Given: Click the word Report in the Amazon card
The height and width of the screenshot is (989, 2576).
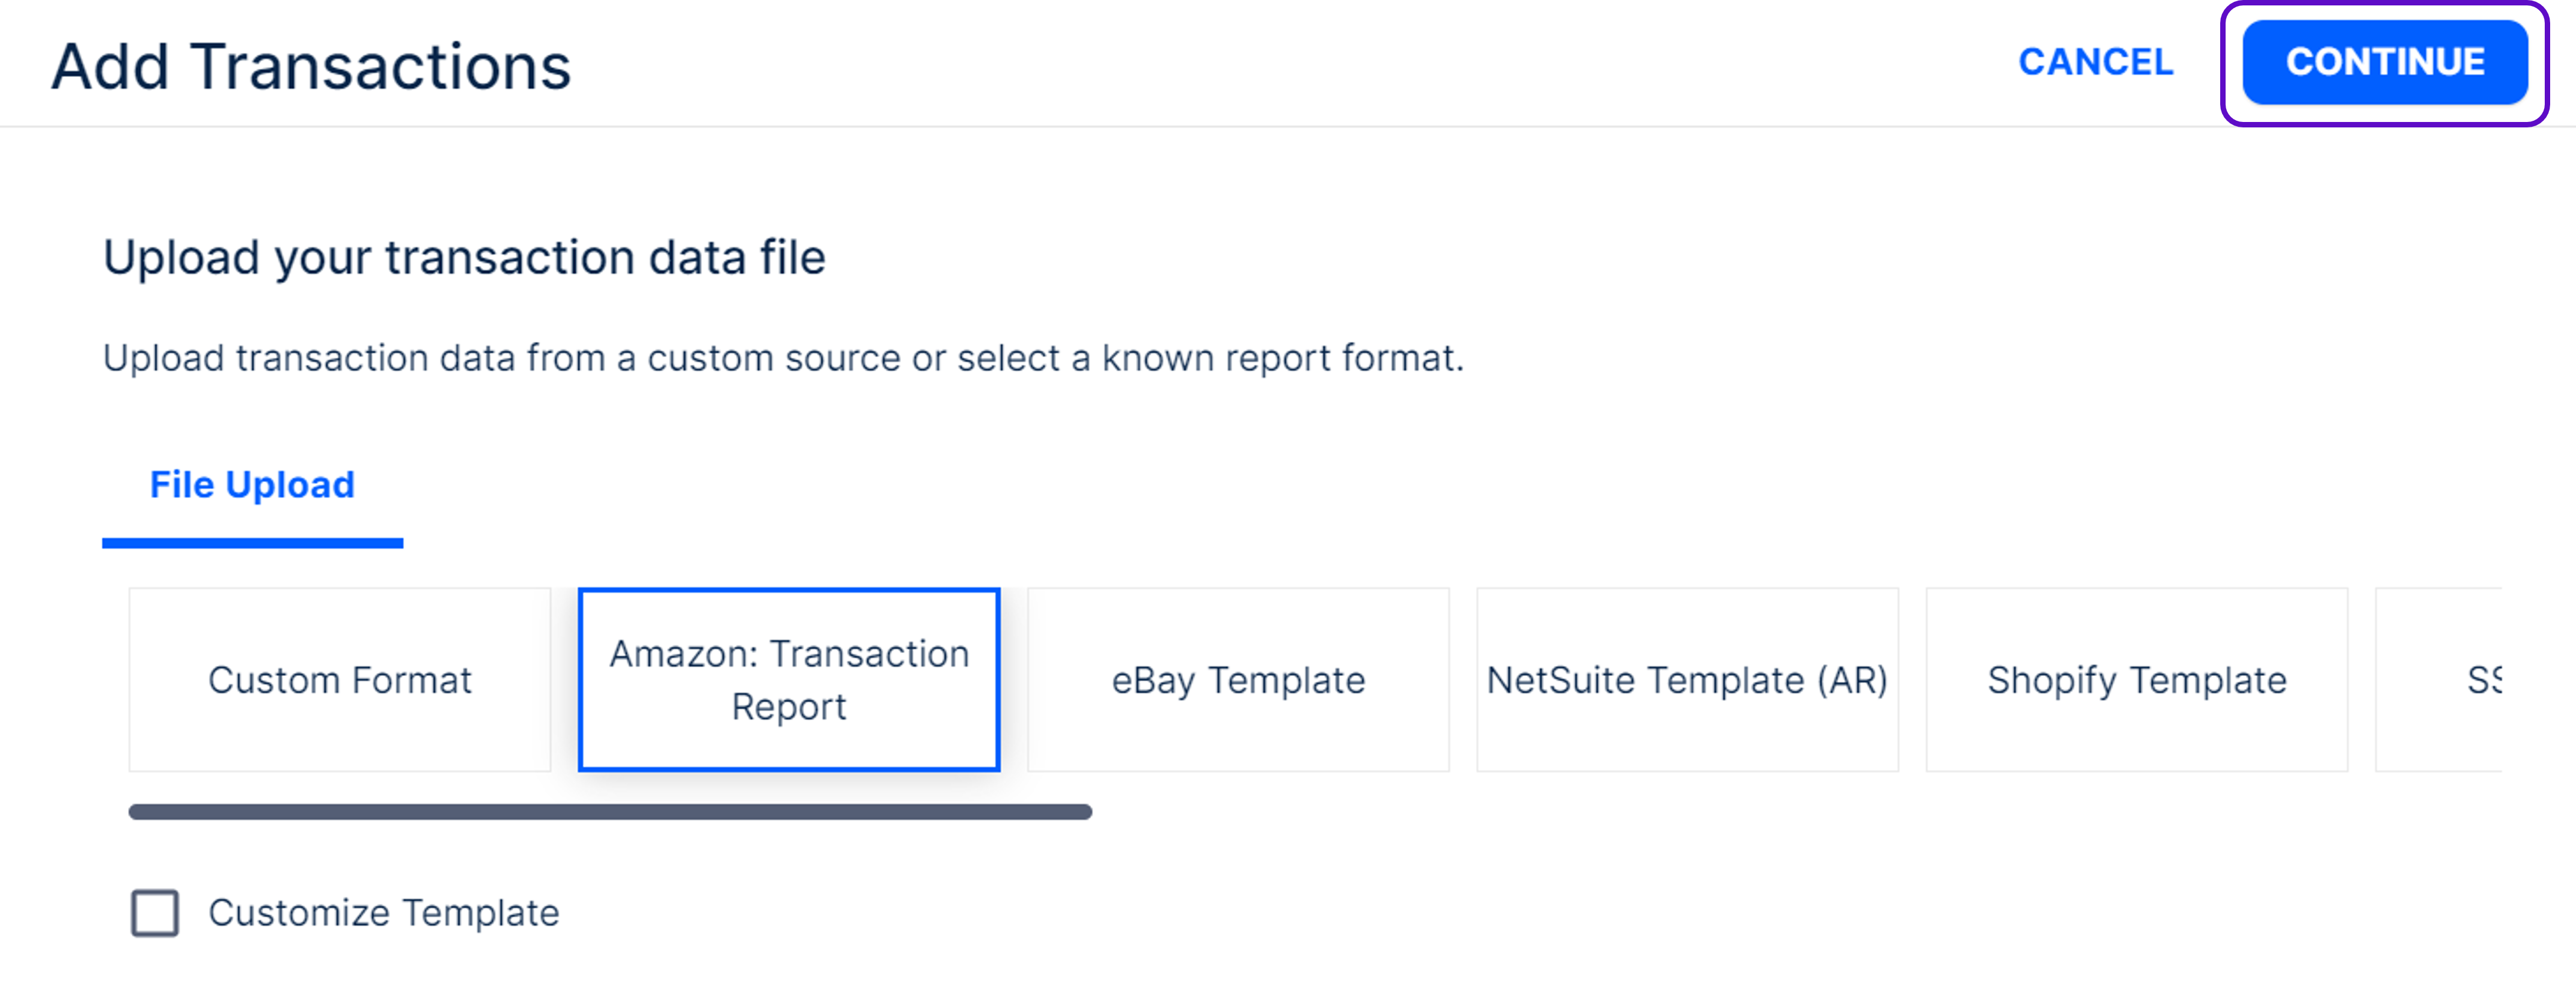Looking at the screenshot, I should [x=789, y=707].
